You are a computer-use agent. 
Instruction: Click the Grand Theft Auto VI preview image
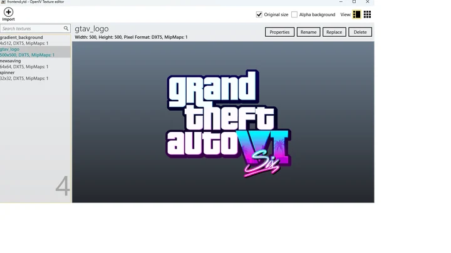coord(229,123)
